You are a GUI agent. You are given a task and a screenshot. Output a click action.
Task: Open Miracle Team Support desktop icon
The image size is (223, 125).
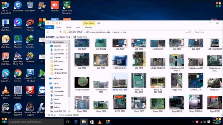[30, 109]
